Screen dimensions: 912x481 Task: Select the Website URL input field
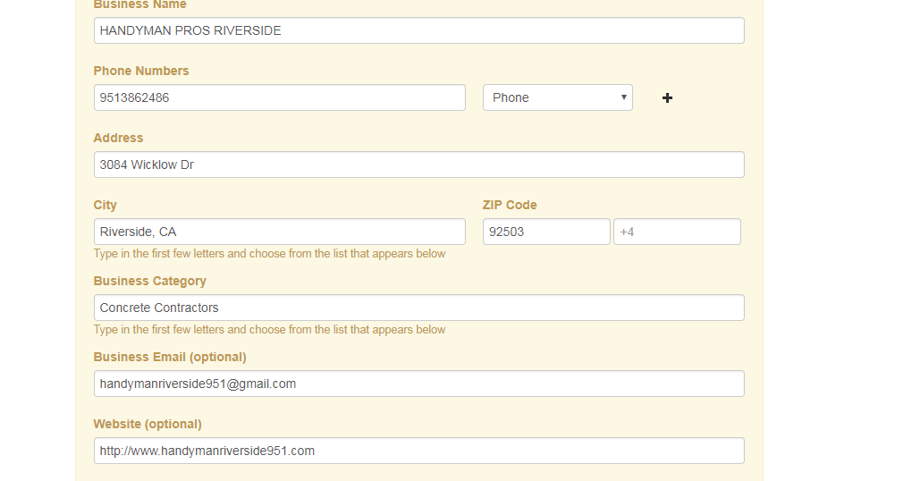[418, 451]
